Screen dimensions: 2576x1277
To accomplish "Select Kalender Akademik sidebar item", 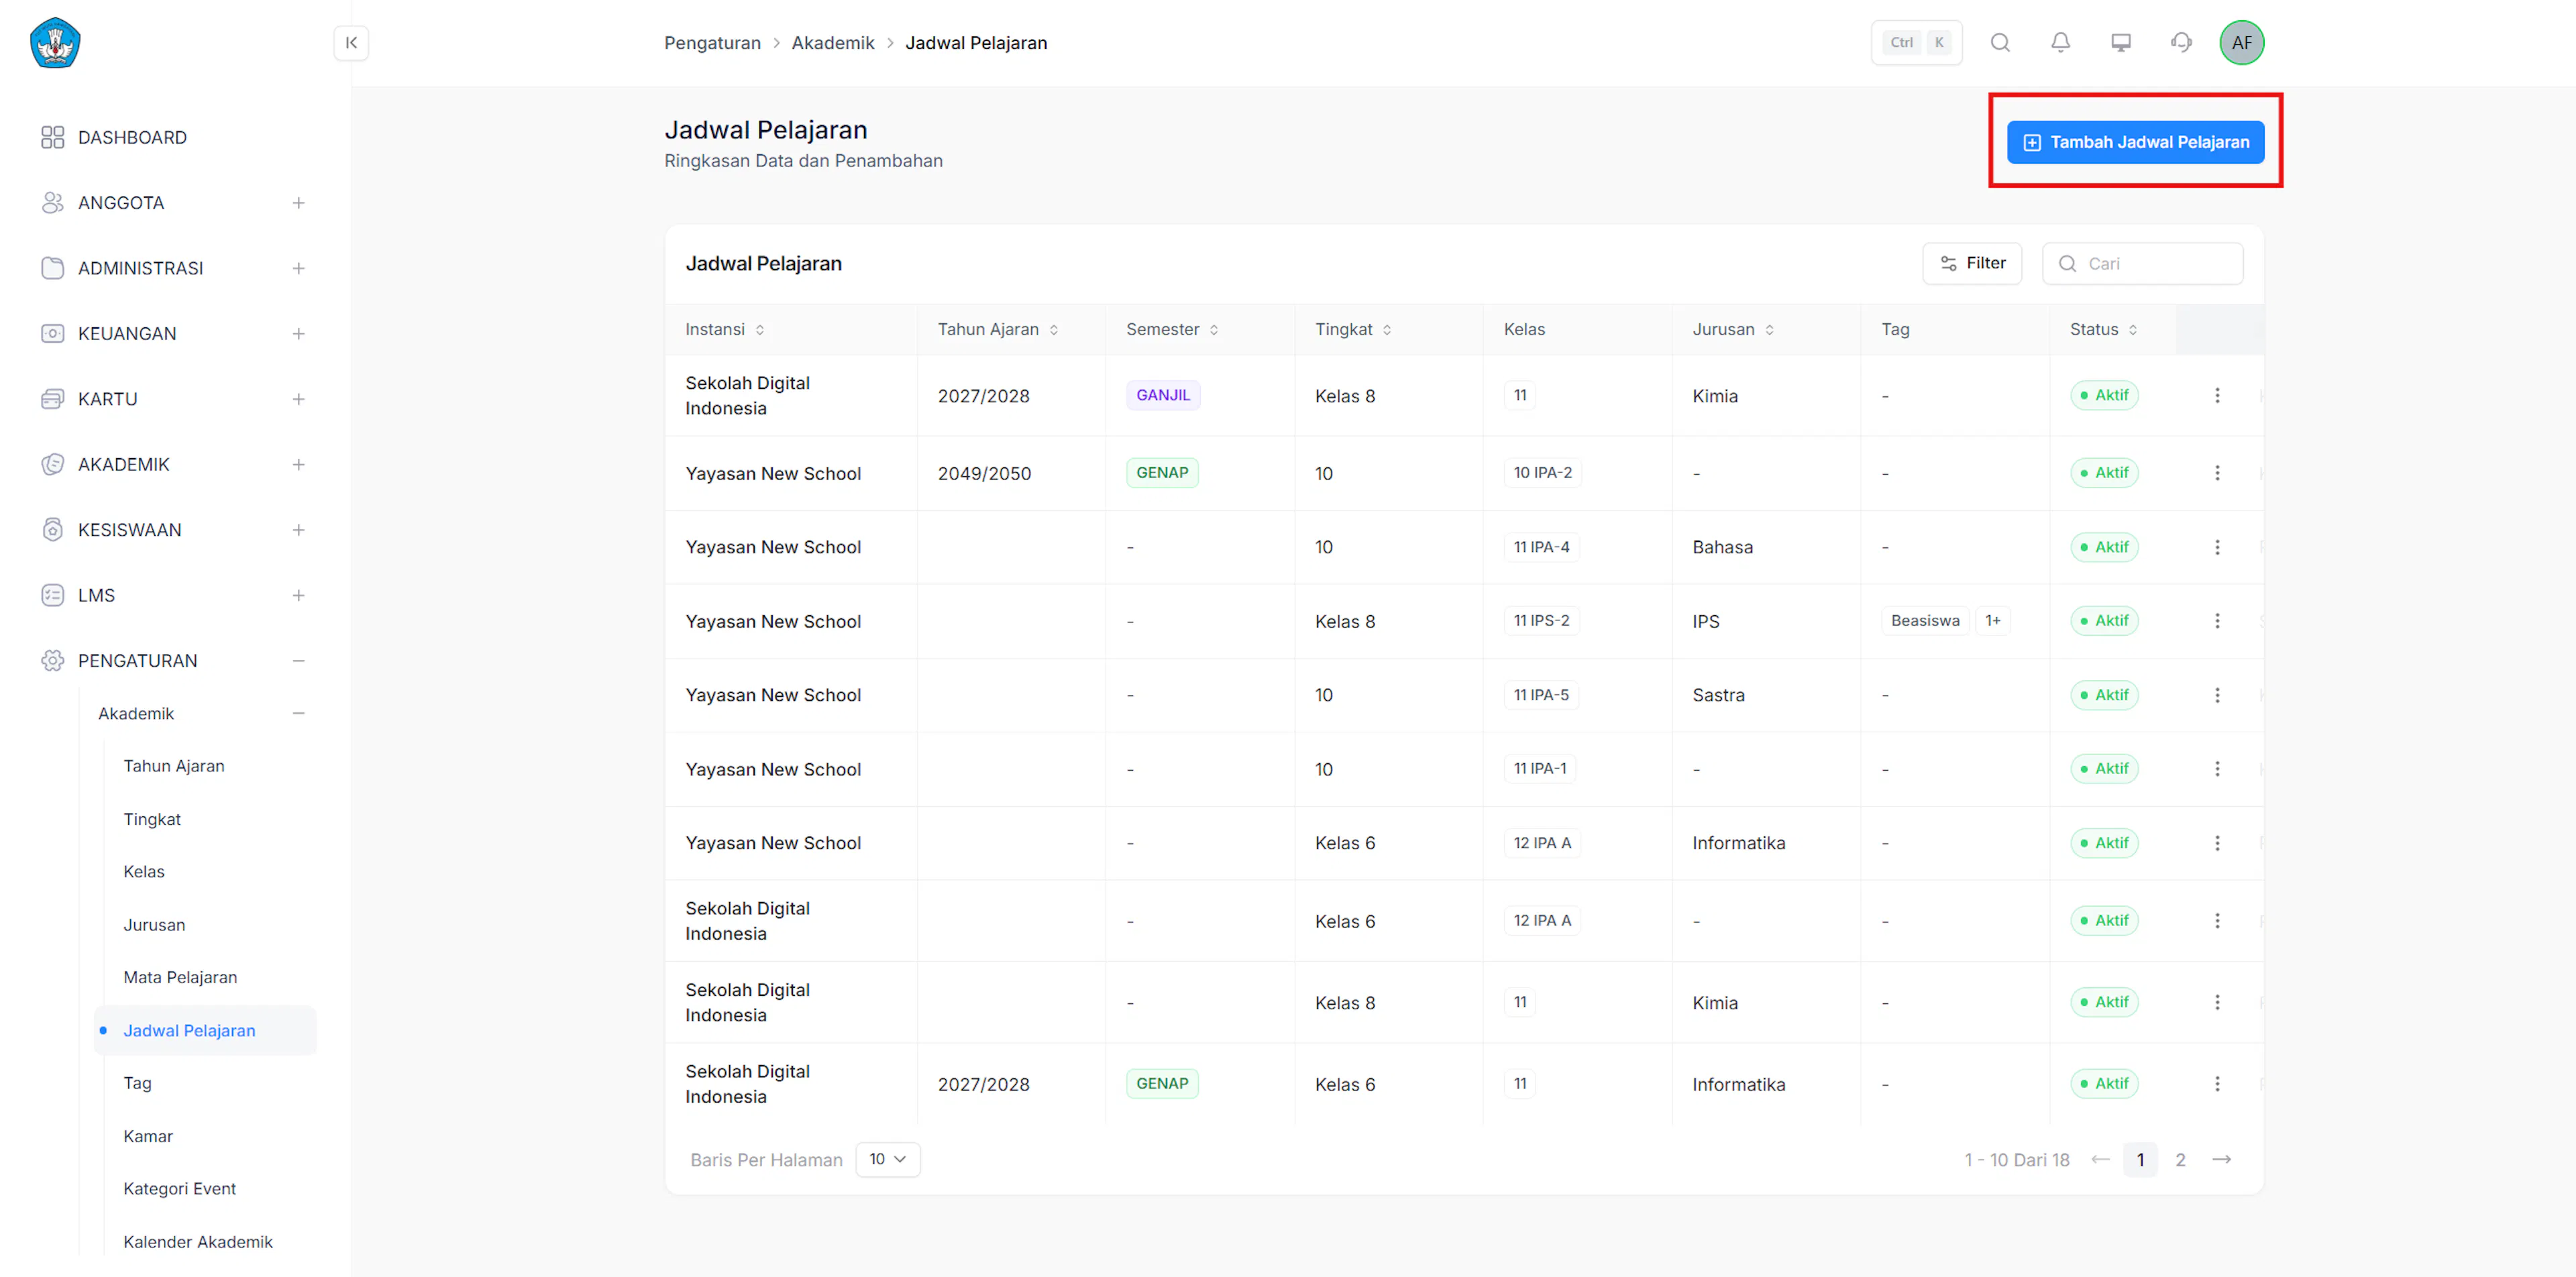I will click(198, 1242).
